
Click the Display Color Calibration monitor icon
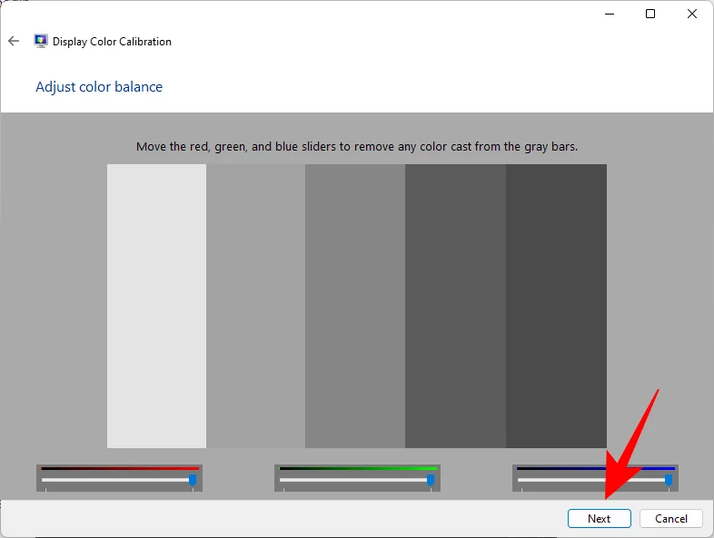(41, 42)
